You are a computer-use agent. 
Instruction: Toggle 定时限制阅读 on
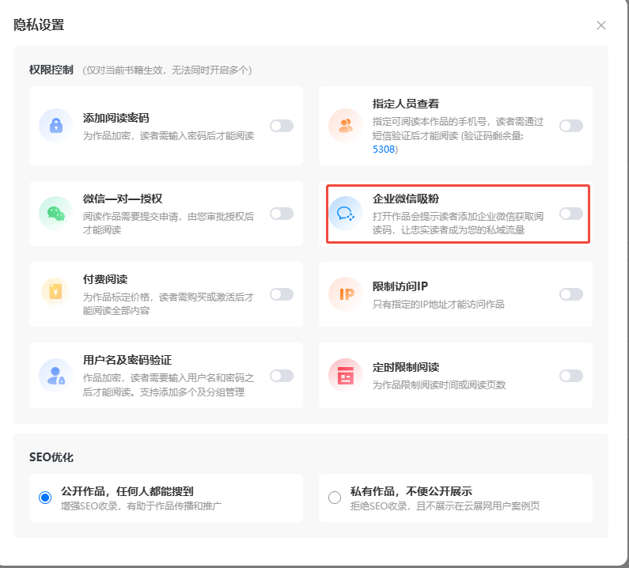point(570,376)
